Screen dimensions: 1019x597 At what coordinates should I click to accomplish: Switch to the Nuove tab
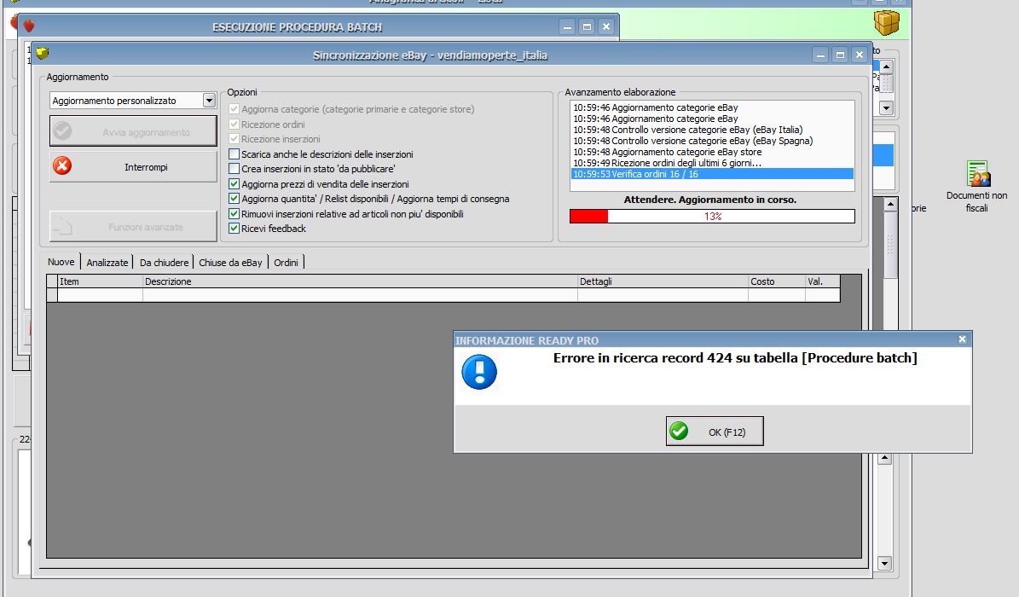[x=61, y=262]
